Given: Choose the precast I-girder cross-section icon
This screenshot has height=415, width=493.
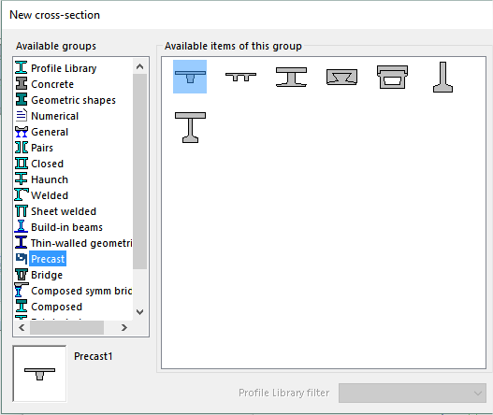Looking at the screenshot, I should [x=291, y=77].
